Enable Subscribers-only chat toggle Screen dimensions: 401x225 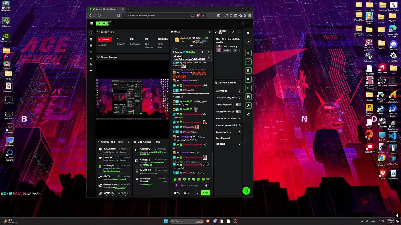[238, 104]
